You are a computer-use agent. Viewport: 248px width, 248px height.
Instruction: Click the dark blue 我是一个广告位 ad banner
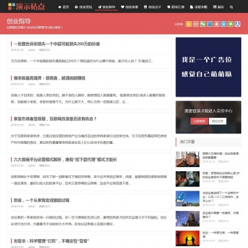(208, 67)
